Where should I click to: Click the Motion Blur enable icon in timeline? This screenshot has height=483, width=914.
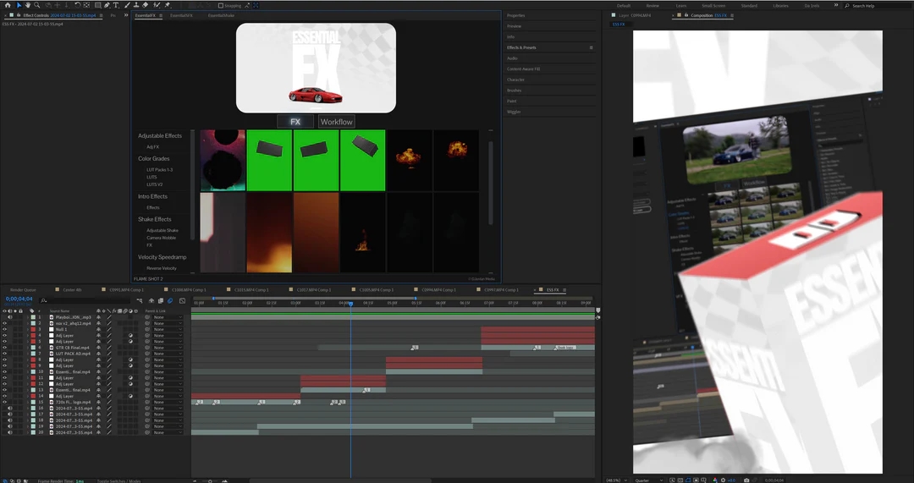(170, 300)
